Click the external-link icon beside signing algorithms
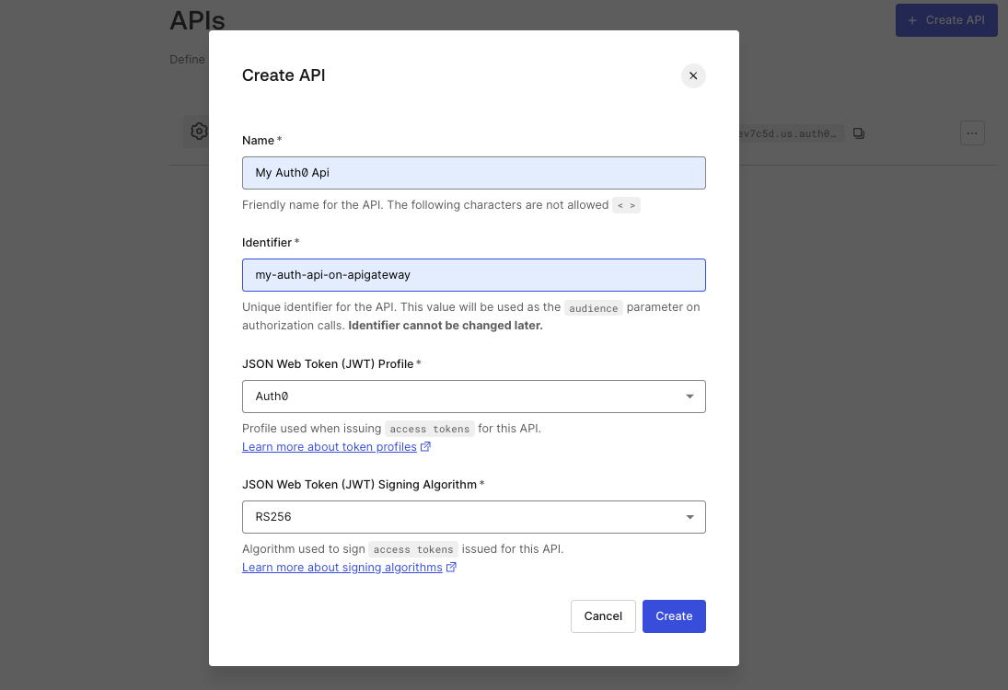This screenshot has height=690, width=1008. pos(451,567)
